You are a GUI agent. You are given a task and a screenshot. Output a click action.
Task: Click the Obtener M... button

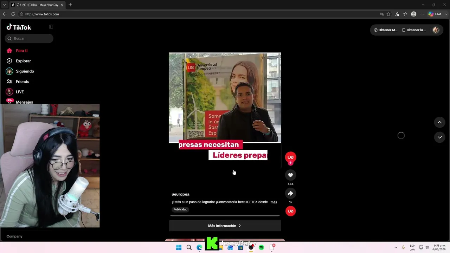tap(386, 30)
